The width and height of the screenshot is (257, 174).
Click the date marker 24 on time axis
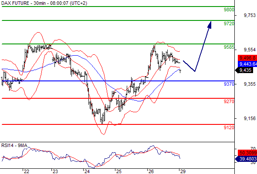click(x=87, y=171)
